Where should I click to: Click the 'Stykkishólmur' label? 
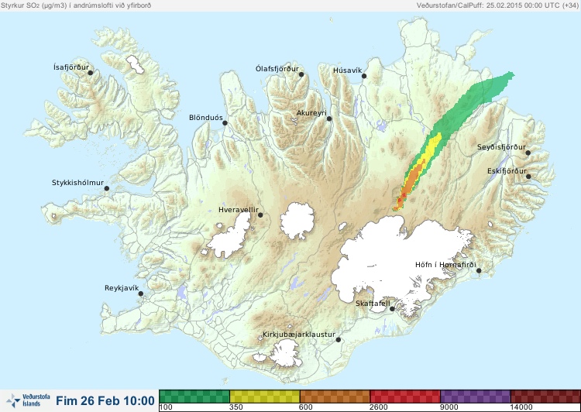pos(77,183)
